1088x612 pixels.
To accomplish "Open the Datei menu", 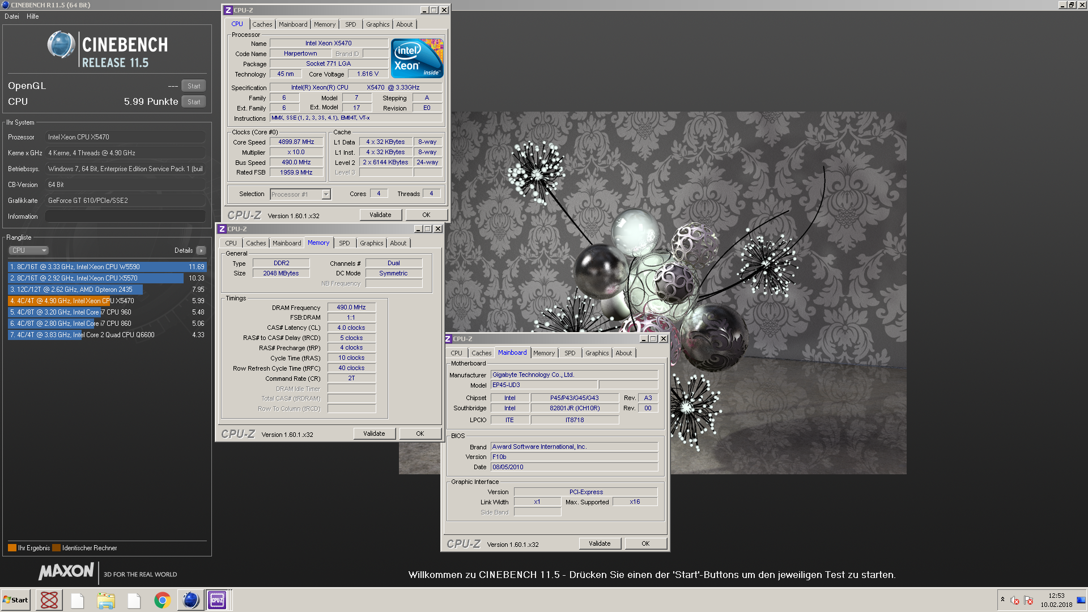I will [12, 16].
